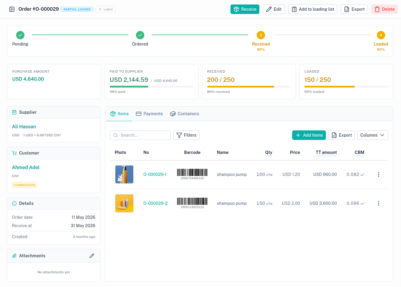This screenshot has height=287, width=401.
Task: Click the Barcode column header
Action: (192, 152)
